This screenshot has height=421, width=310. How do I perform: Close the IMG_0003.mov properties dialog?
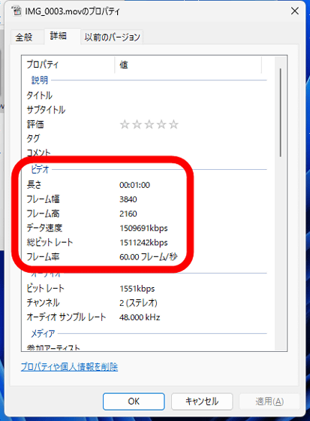295,11
